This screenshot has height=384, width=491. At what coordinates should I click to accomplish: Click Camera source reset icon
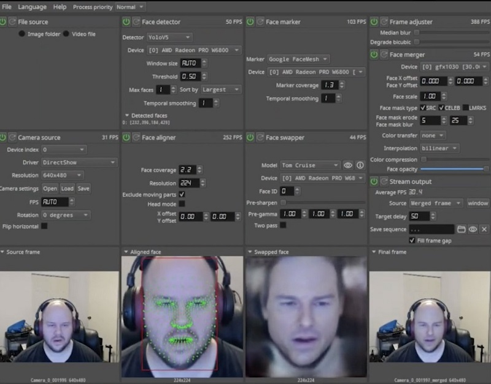pos(12,137)
